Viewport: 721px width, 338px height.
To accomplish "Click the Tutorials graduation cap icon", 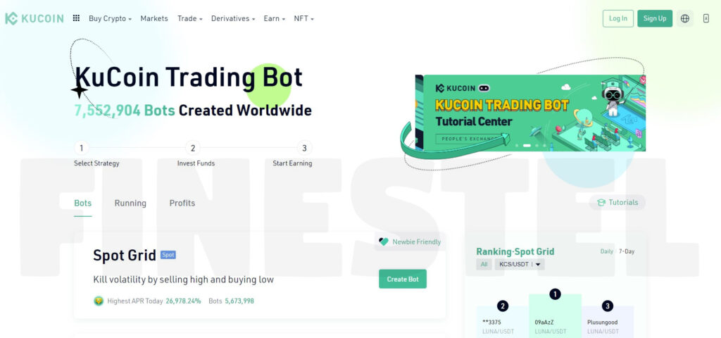I will pos(601,202).
